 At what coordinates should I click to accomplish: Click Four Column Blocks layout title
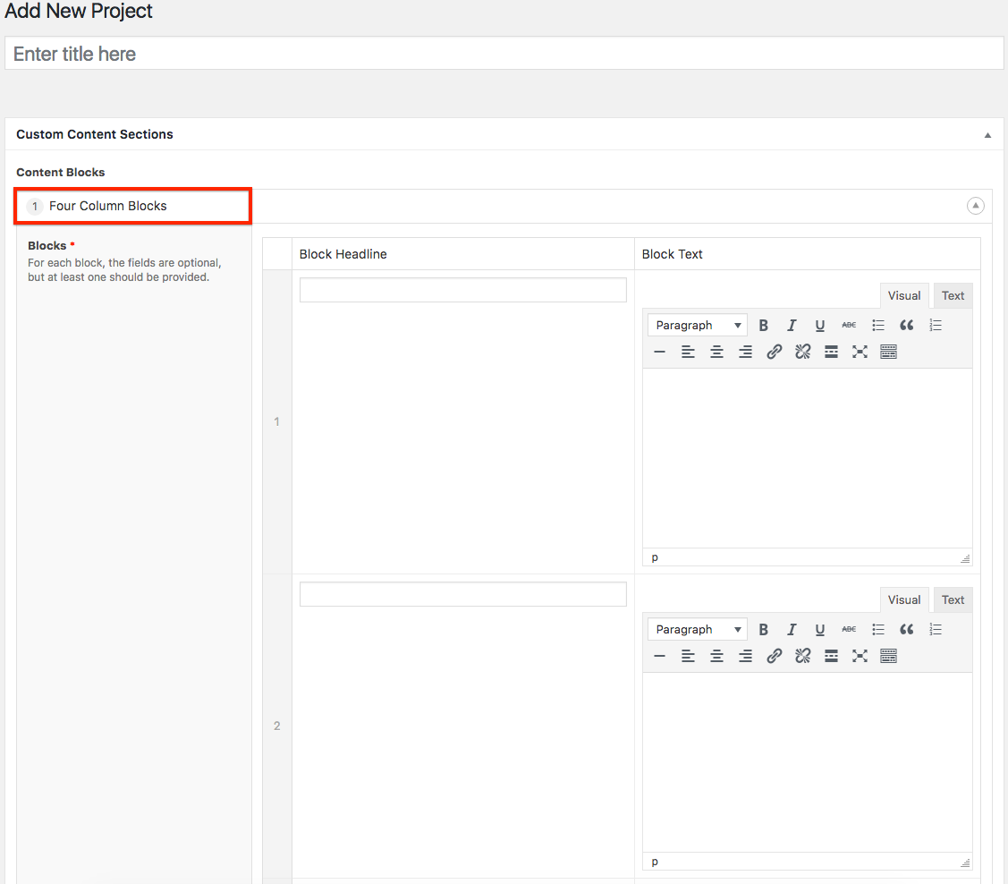[108, 206]
